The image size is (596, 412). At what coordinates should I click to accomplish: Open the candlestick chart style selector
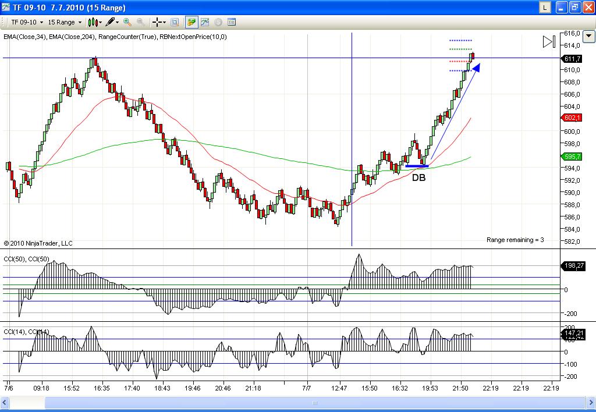coord(94,22)
